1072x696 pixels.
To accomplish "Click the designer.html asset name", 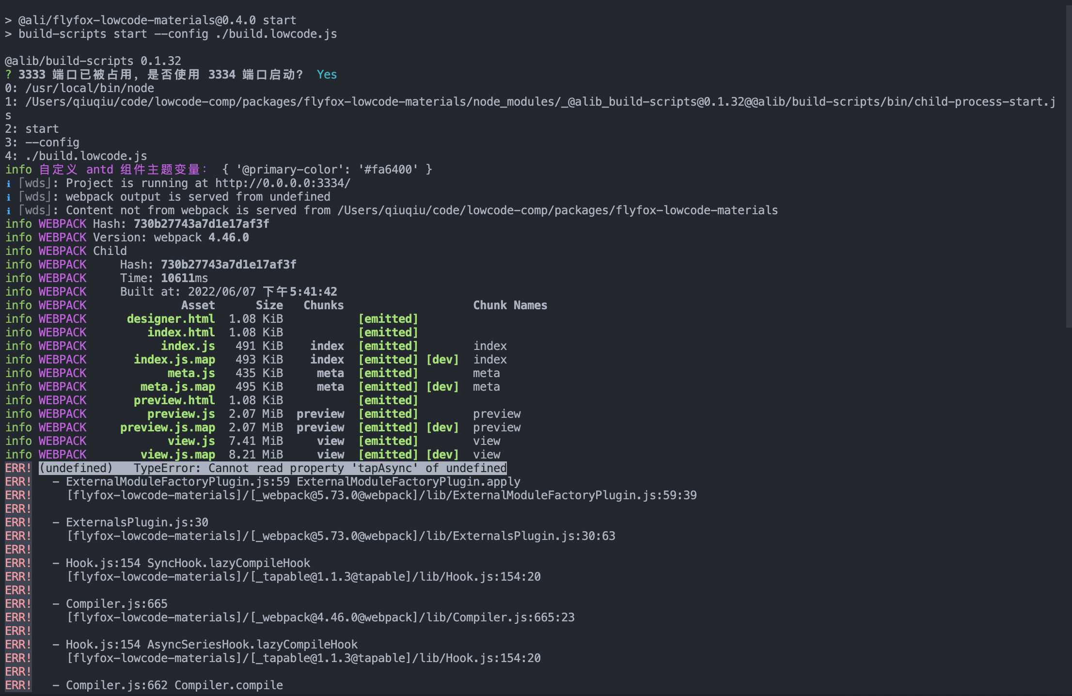I will pos(171,319).
